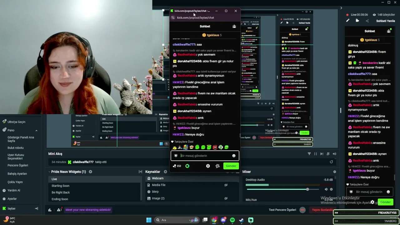Screen dimensions: 400x225
Task: Open Windows Start button on taskbar
Action: 149,220
